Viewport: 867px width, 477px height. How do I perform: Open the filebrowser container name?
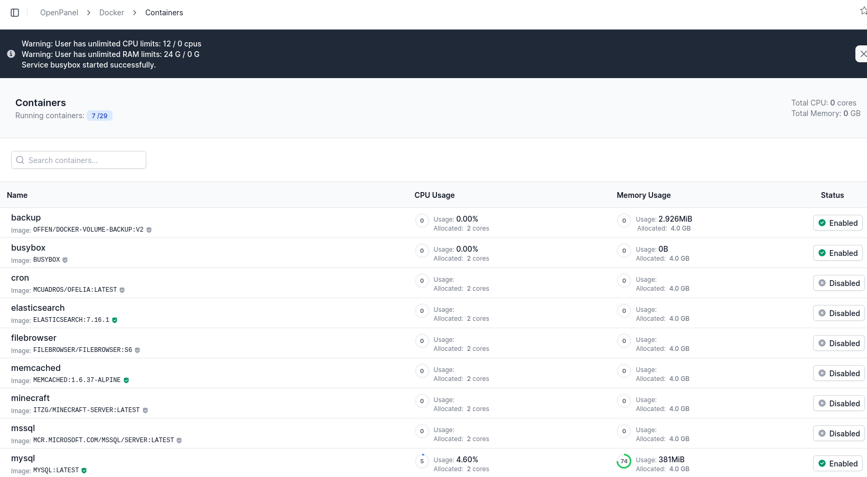tap(34, 338)
